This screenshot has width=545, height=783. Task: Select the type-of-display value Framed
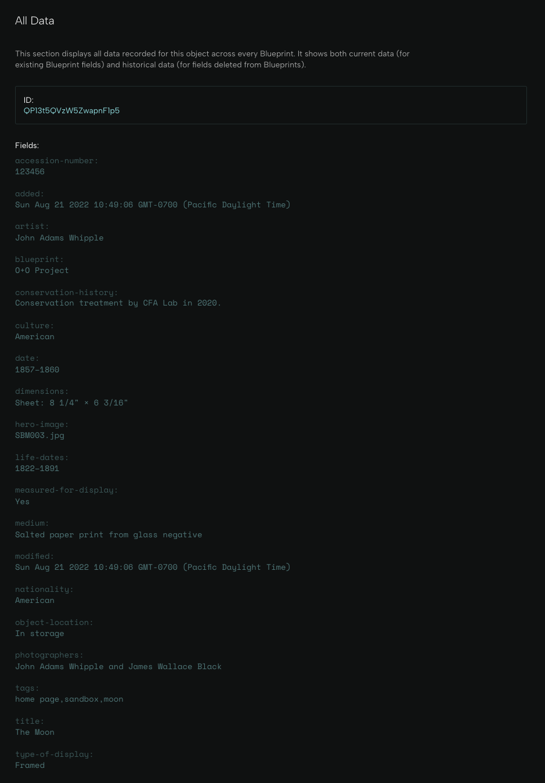(x=30, y=765)
